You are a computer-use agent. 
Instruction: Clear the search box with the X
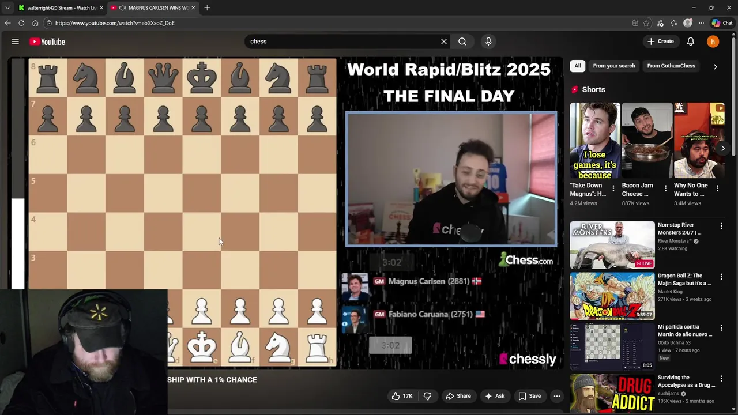pyautogui.click(x=444, y=41)
